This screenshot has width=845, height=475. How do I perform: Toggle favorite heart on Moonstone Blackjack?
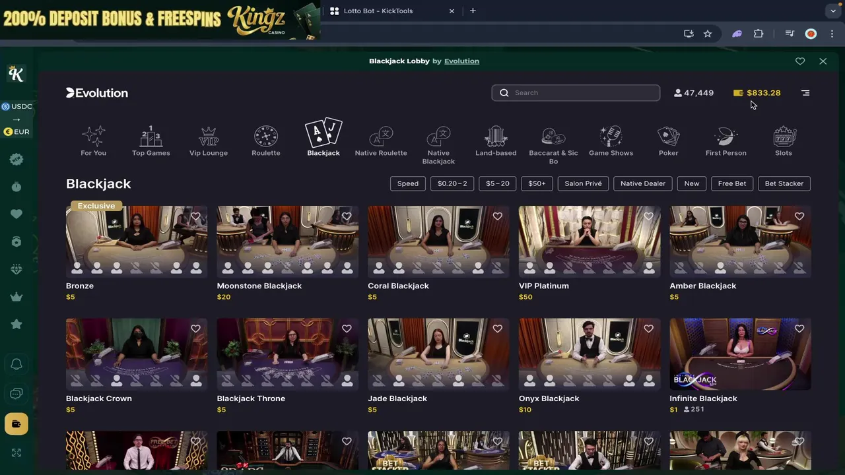pyautogui.click(x=347, y=216)
